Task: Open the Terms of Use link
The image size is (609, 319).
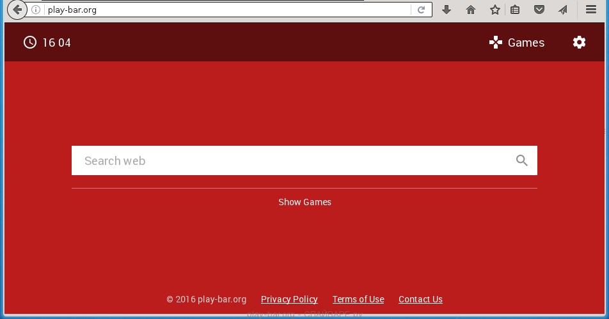Action: coord(358,299)
